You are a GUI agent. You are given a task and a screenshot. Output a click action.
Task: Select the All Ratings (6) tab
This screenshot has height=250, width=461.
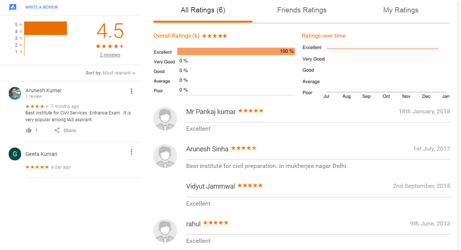203,10
